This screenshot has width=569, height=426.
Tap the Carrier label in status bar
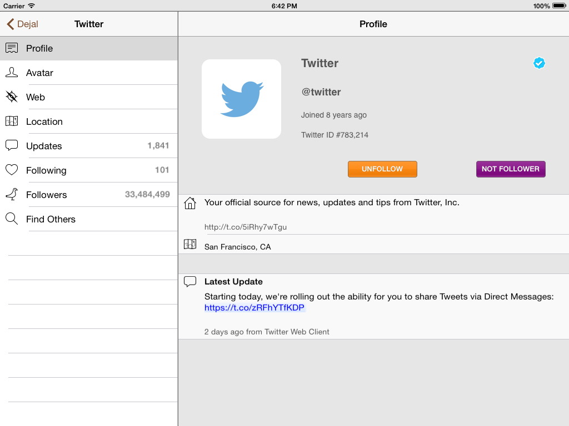click(14, 6)
